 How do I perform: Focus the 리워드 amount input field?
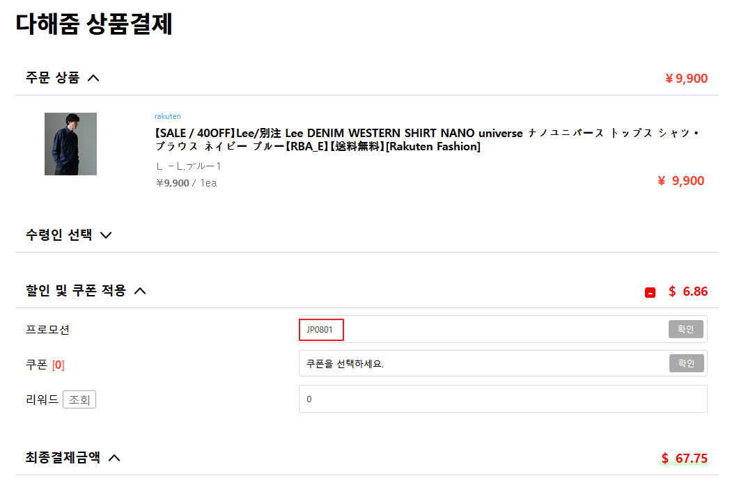(x=503, y=399)
